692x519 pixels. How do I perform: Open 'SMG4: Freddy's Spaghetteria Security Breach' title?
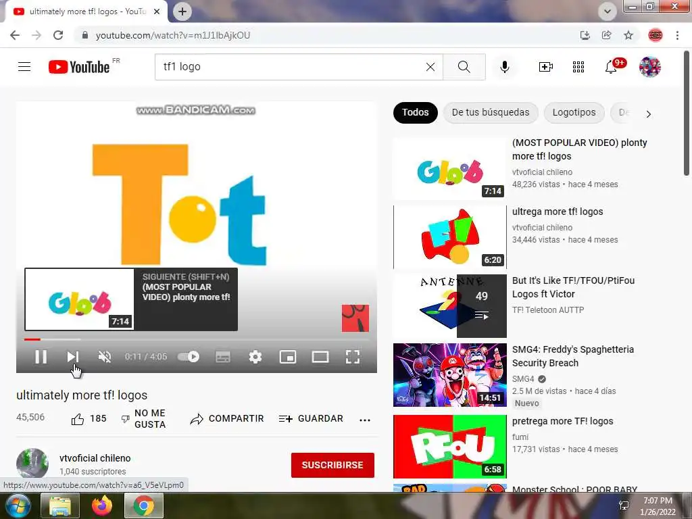tap(573, 356)
